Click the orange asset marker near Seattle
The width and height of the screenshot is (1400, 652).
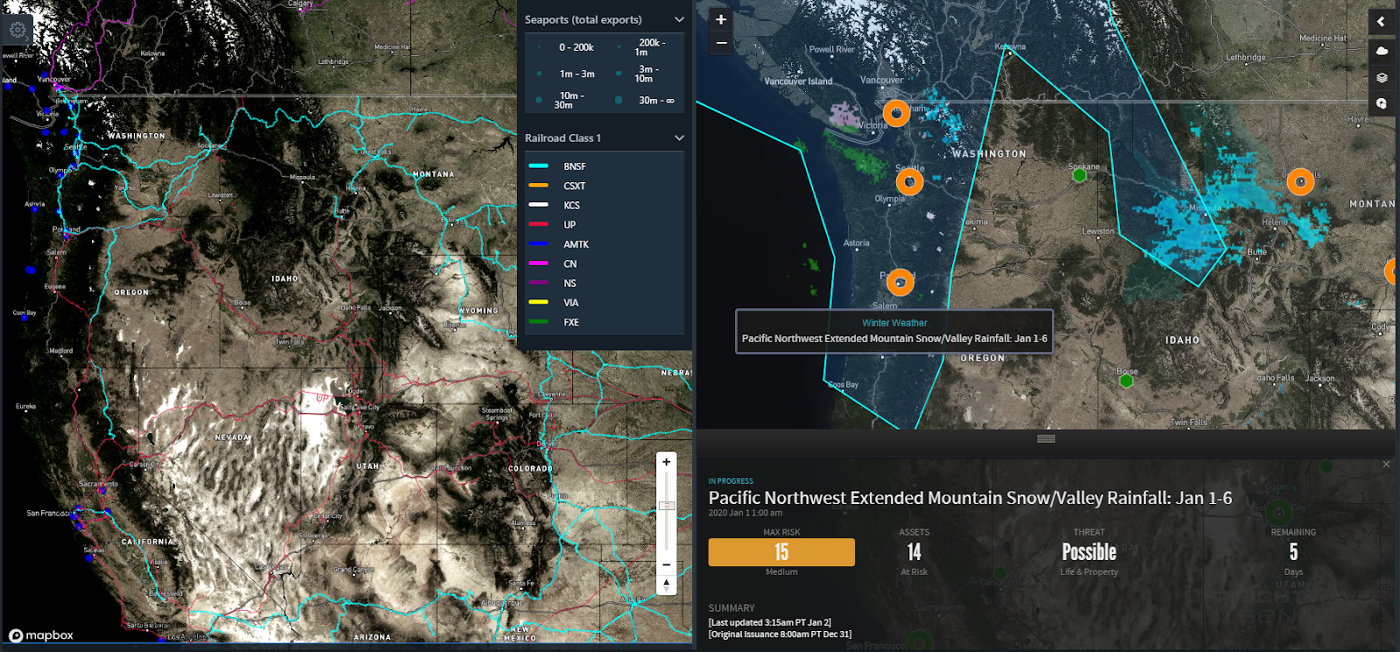tap(910, 182)
